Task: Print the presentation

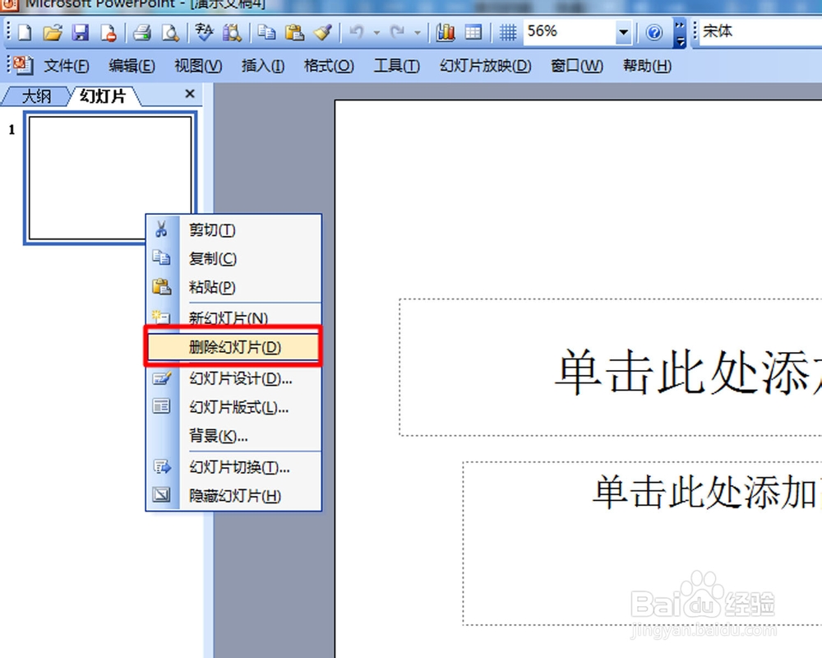Action: click(x=144, y=31)
